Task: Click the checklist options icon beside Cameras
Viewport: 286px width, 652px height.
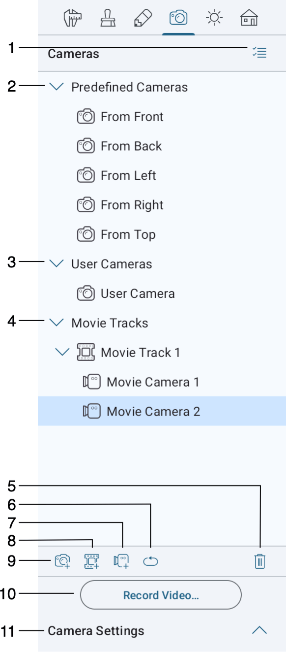Action: click(x=259, y=53)
